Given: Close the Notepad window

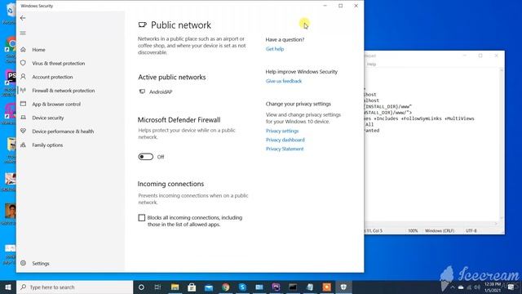Looking at the screenshot, I should point(497,56).
